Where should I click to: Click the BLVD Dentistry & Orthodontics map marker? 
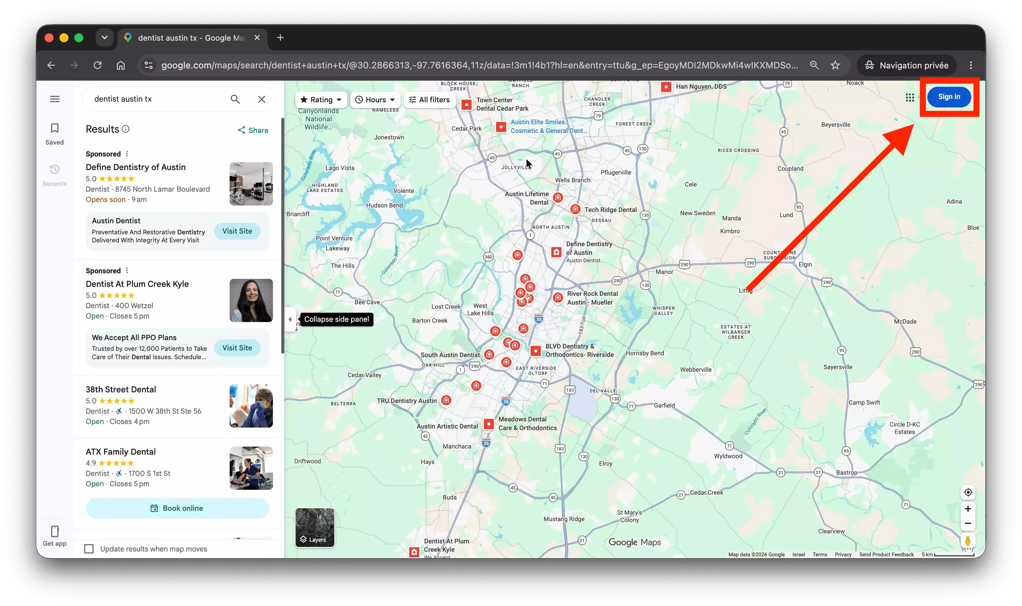pos(535,350)
